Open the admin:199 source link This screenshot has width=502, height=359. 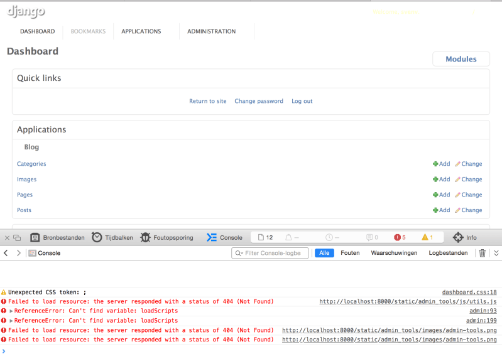point(481,320)
